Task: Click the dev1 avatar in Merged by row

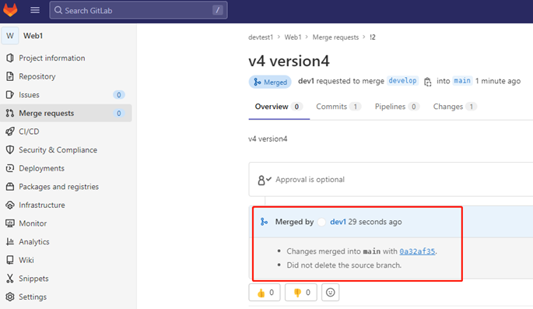Action: tap(321, 222)
